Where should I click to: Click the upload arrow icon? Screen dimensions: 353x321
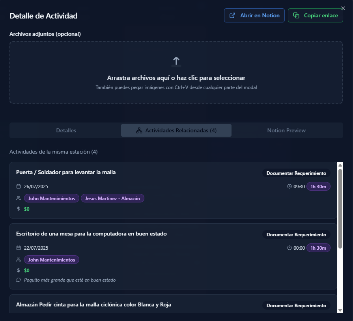point(176,61)
